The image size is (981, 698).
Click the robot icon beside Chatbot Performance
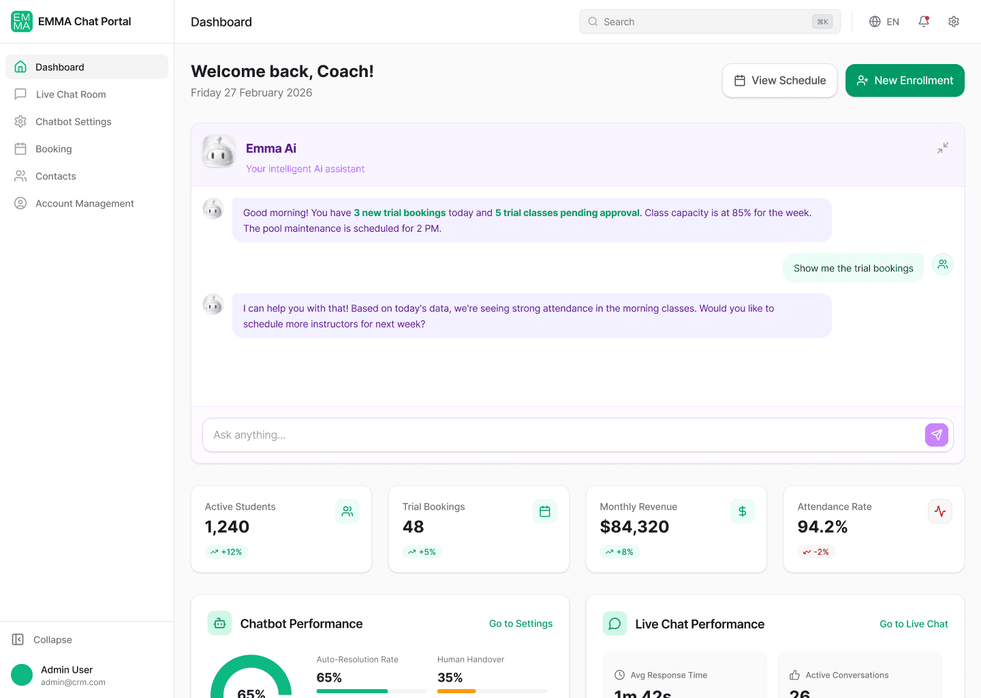point(219,624)
